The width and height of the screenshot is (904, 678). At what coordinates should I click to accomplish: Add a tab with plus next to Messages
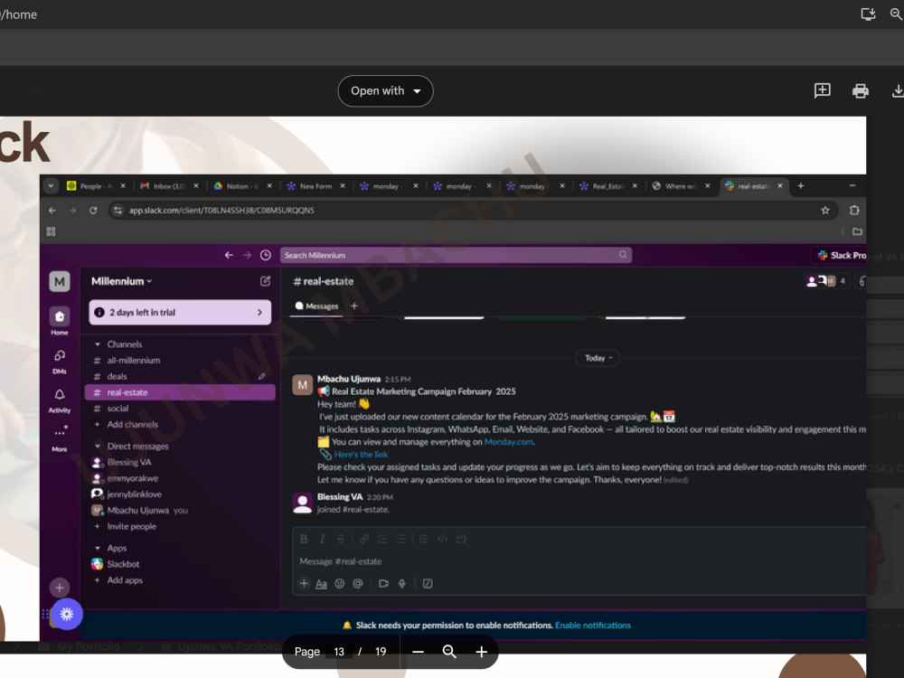point(354,306)
